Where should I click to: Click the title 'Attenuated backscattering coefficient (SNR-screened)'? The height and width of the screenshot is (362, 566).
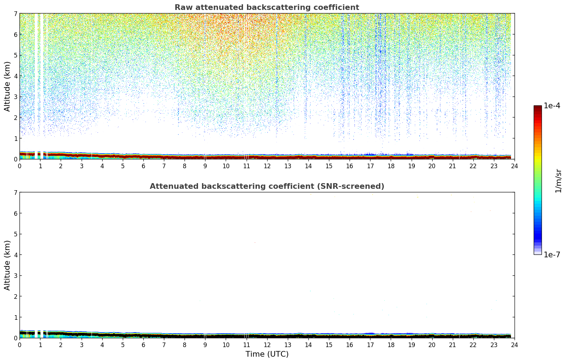pos(267,186)
